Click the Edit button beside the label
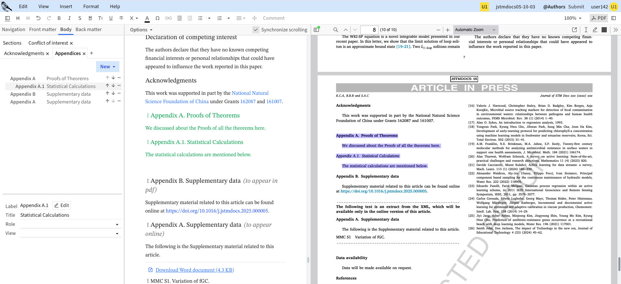 tap(62, 205)
